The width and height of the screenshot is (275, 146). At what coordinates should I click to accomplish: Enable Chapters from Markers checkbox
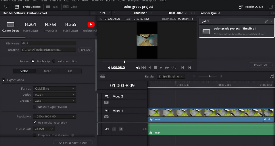tap(34, 135)
